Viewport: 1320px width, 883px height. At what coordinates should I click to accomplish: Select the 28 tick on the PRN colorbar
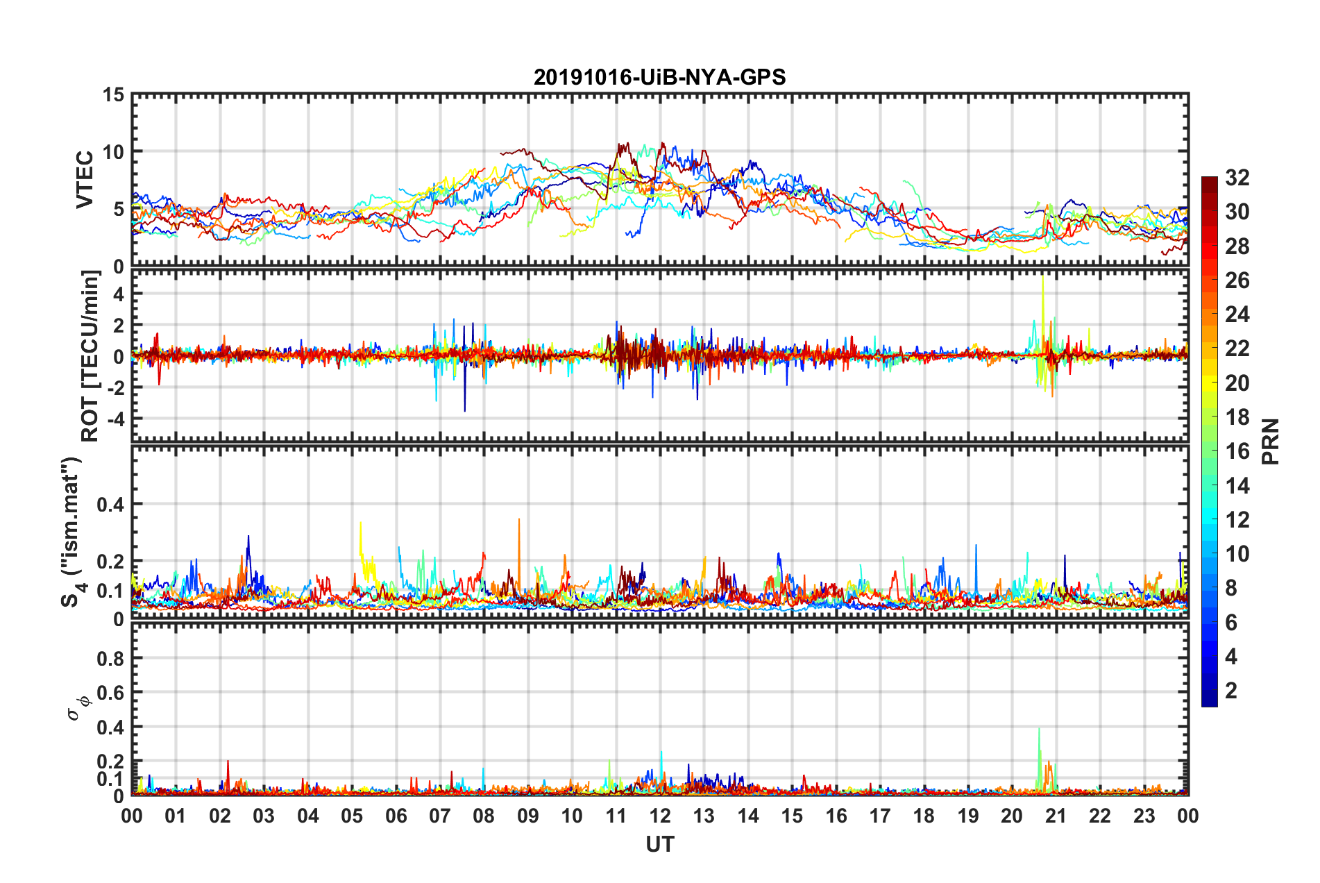(1237, 246)
